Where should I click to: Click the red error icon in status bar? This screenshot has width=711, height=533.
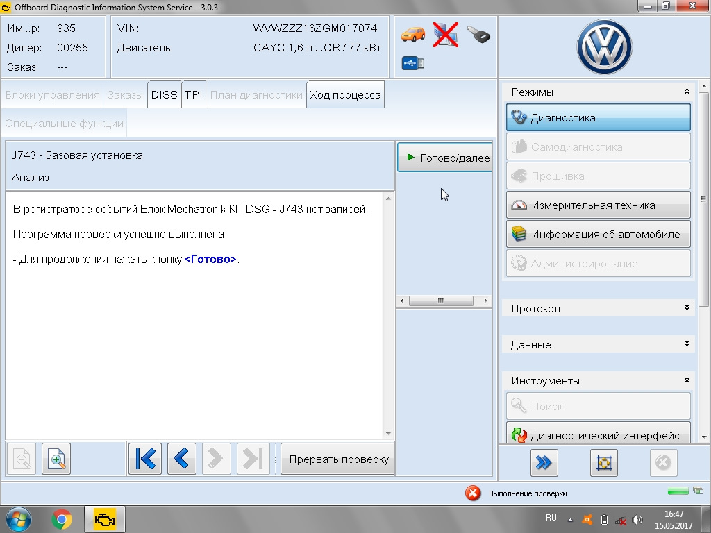point(473,493)
